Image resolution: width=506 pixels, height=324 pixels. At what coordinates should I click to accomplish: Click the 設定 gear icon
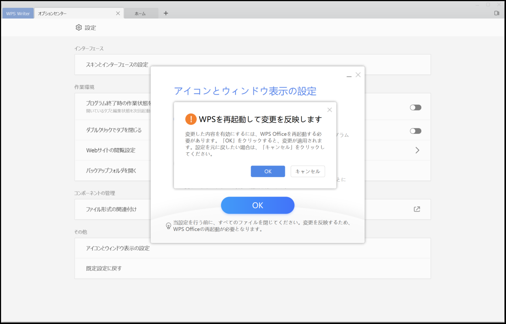pos(79,27)
